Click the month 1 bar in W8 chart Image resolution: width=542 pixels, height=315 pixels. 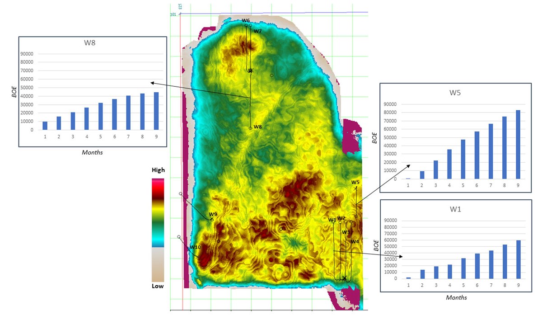click(45, 126)
